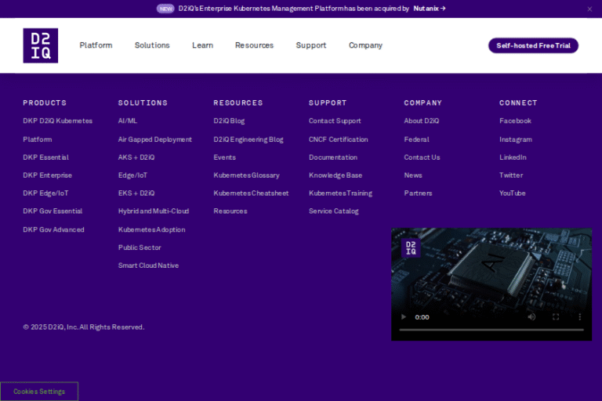Image resolution: width=602 pixels, height=401 pixels.
Task: Select AKS + D2iQ solution
Action: click(136, 157)
